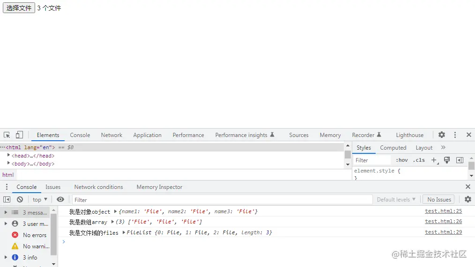Open DevTools settings gear icon
Image resolution: width=475 pixels, height=267 pixels.
[x=442, y=135]
